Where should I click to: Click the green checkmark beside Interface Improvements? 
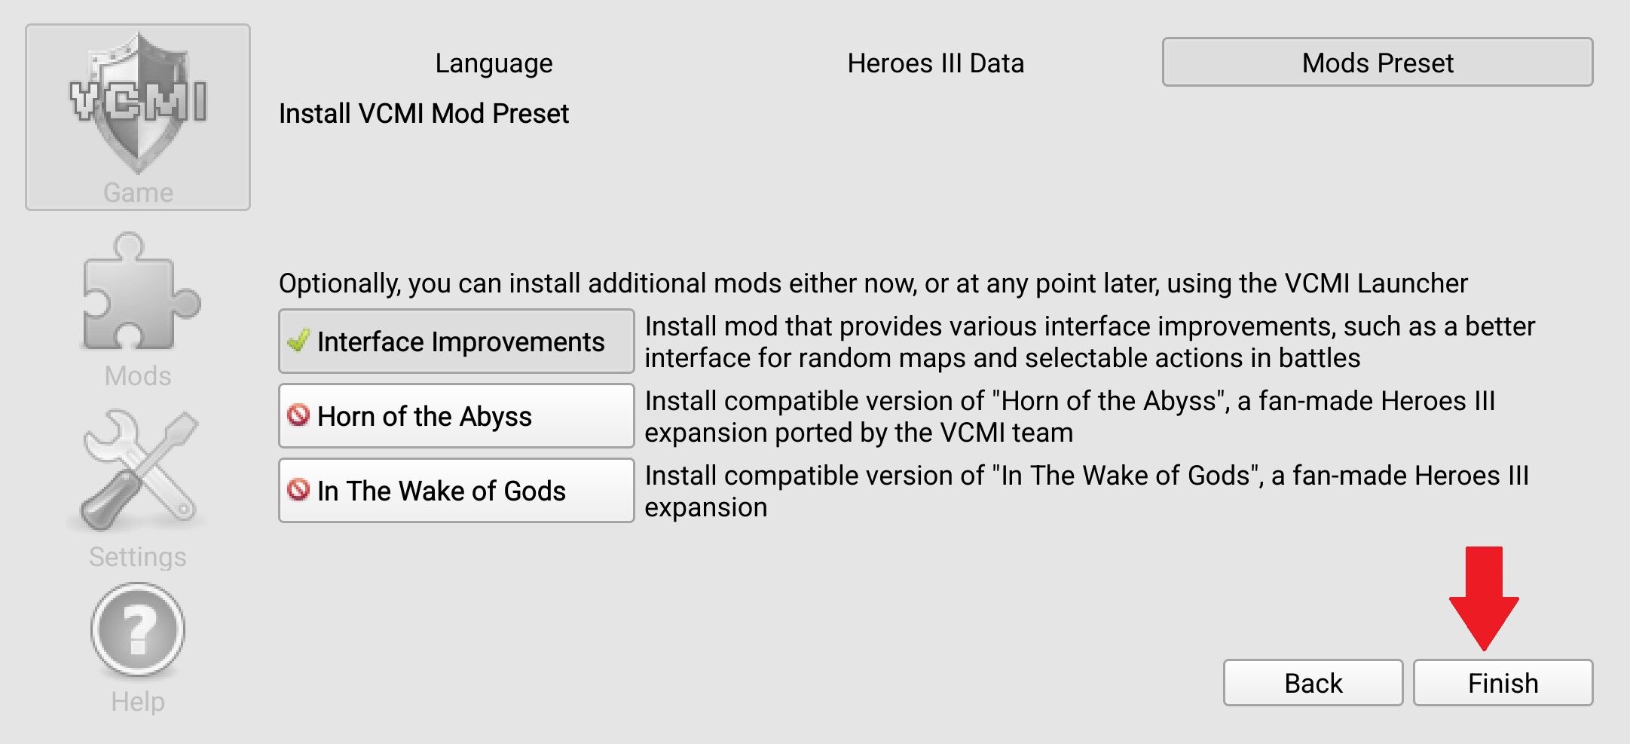(x=298, y=341)
